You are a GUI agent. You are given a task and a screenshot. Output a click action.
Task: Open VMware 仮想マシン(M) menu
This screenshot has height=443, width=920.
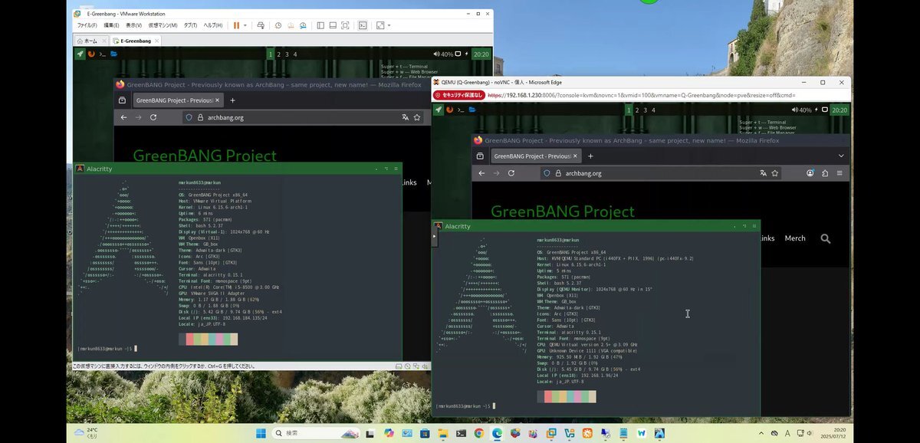click(163, 25)
